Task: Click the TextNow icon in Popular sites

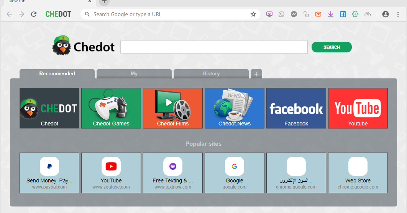Action: pyautogui.click(x=173, y=166)
